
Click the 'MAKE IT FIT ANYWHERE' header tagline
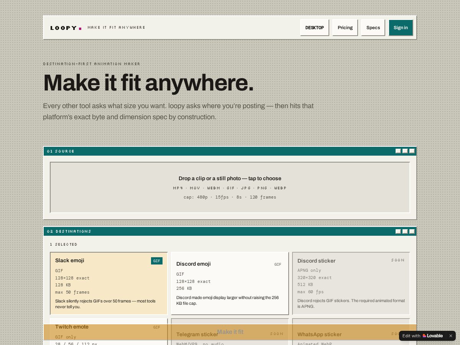(116, 28)
